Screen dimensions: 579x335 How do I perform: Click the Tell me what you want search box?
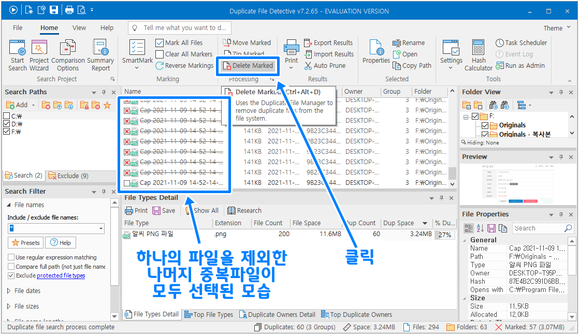tap(180, 28)
